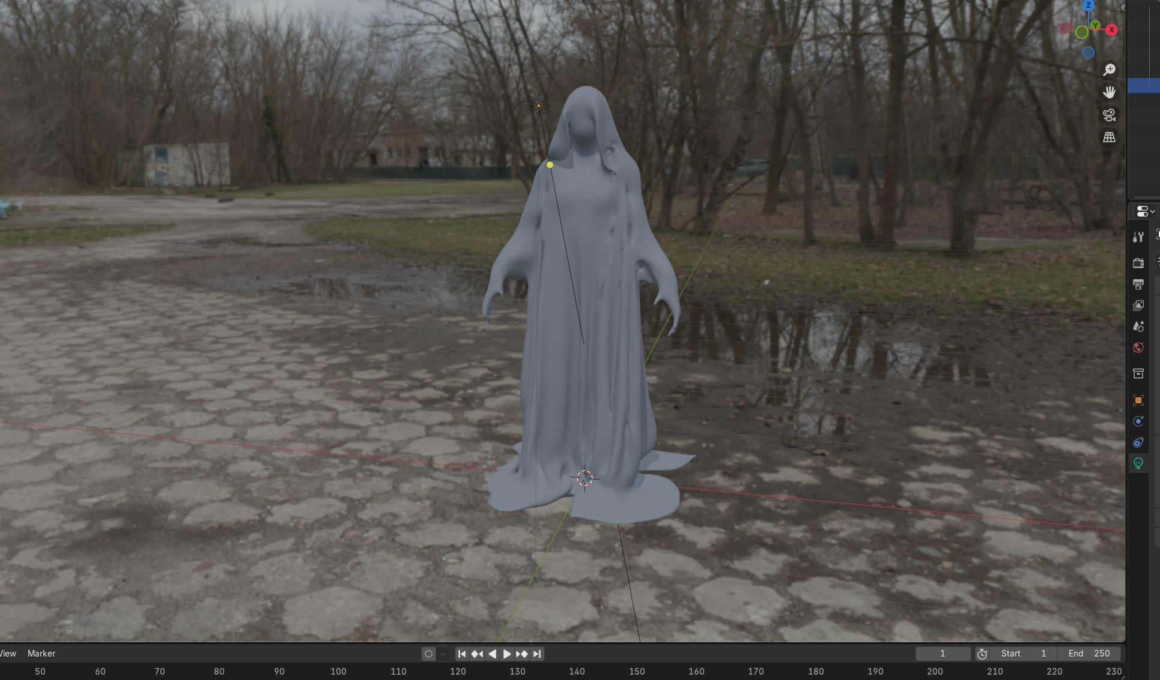Click the highlighted blue outliner row
Screen dimensions: 1160x680
(x=1144, y=85)
